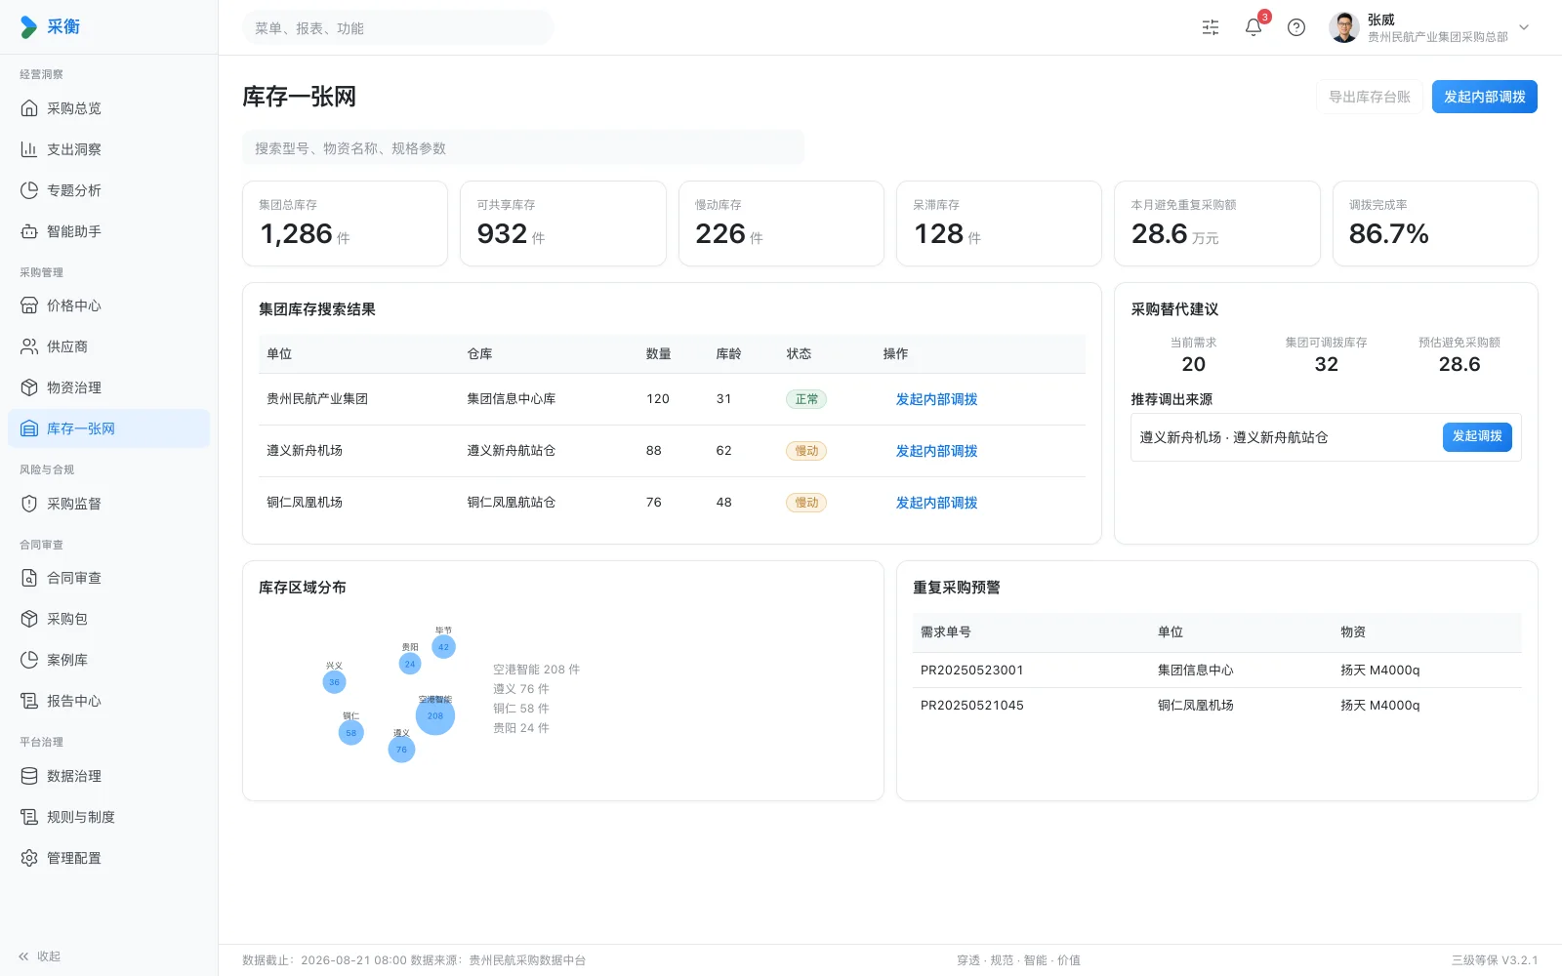Open the 专题分析 pie icon

click(x=29, y=190)
